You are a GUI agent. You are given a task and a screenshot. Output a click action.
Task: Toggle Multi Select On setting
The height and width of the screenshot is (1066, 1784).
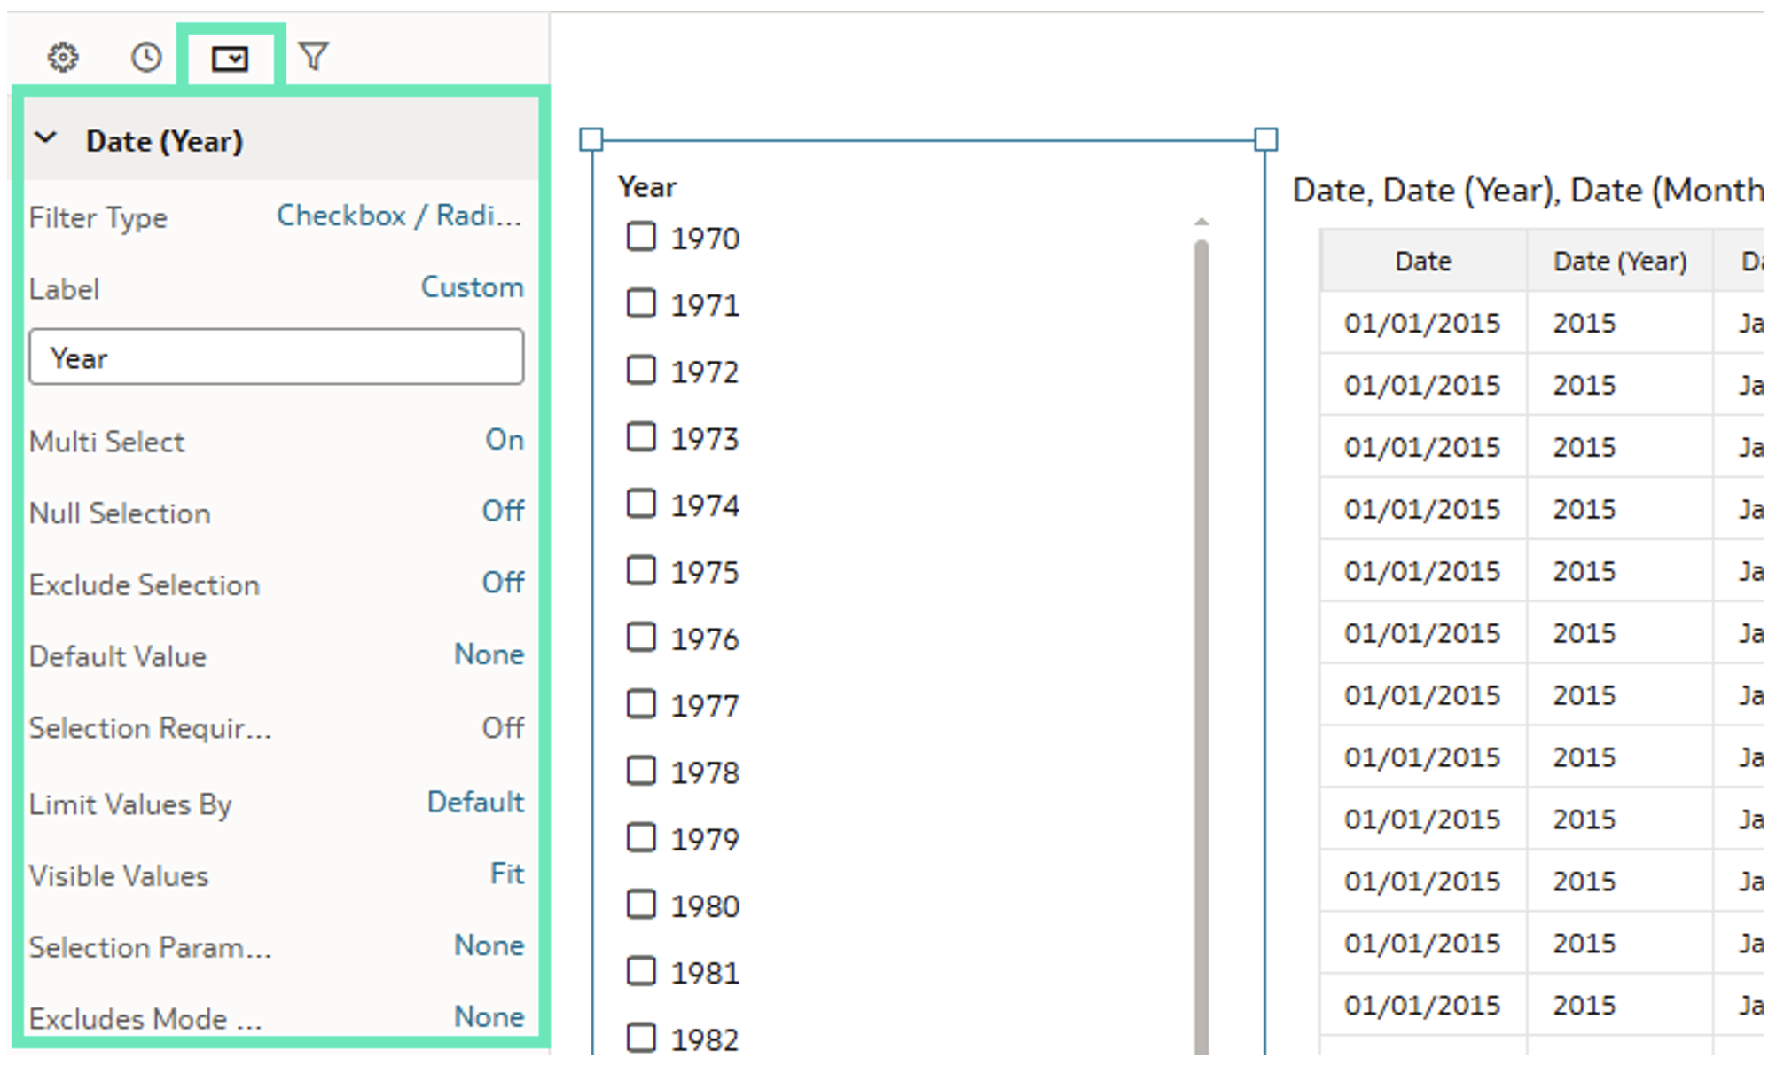pyautogui.click(x=504, y=440)
